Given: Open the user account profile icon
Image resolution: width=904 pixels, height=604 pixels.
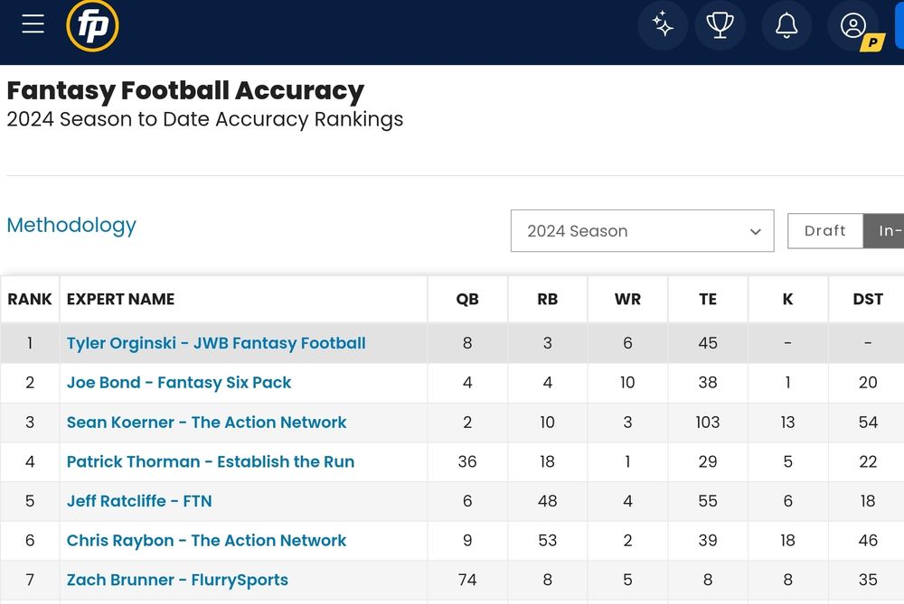Looking at the screenshot, I should [853, 25].
